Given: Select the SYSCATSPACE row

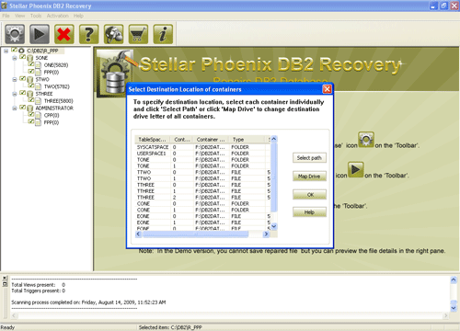Looking at the screenshot, I should [x=202, y=147].
